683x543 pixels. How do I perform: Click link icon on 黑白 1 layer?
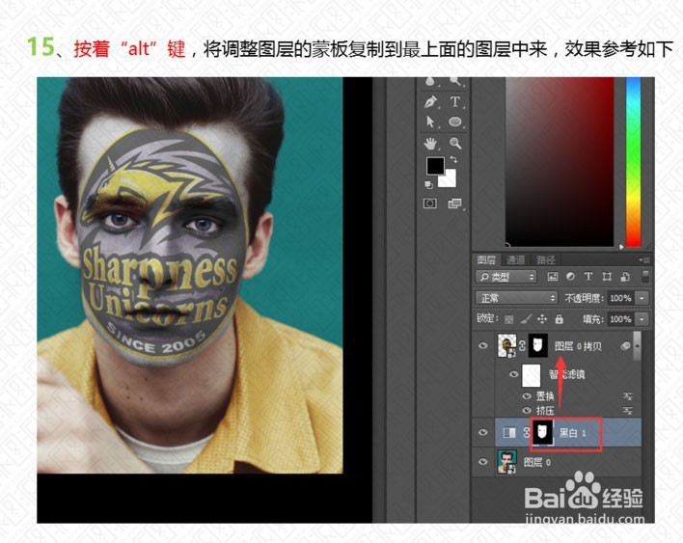coord(526,432)
